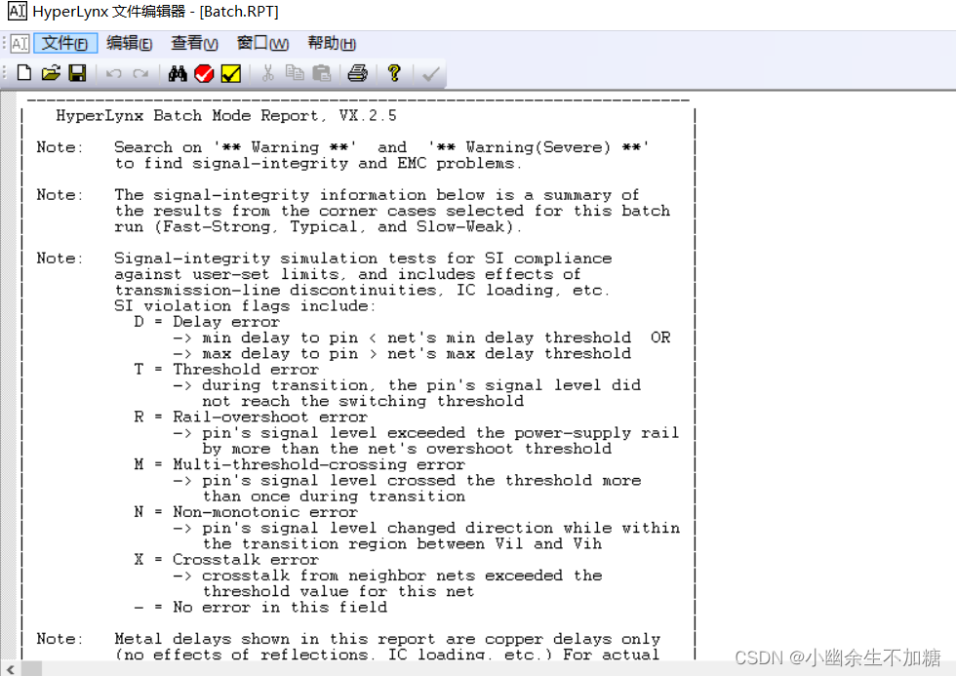Click the Cut scissors icon
Image resolution: width=956 pixels, height=676 pixels.
[267, 74]
